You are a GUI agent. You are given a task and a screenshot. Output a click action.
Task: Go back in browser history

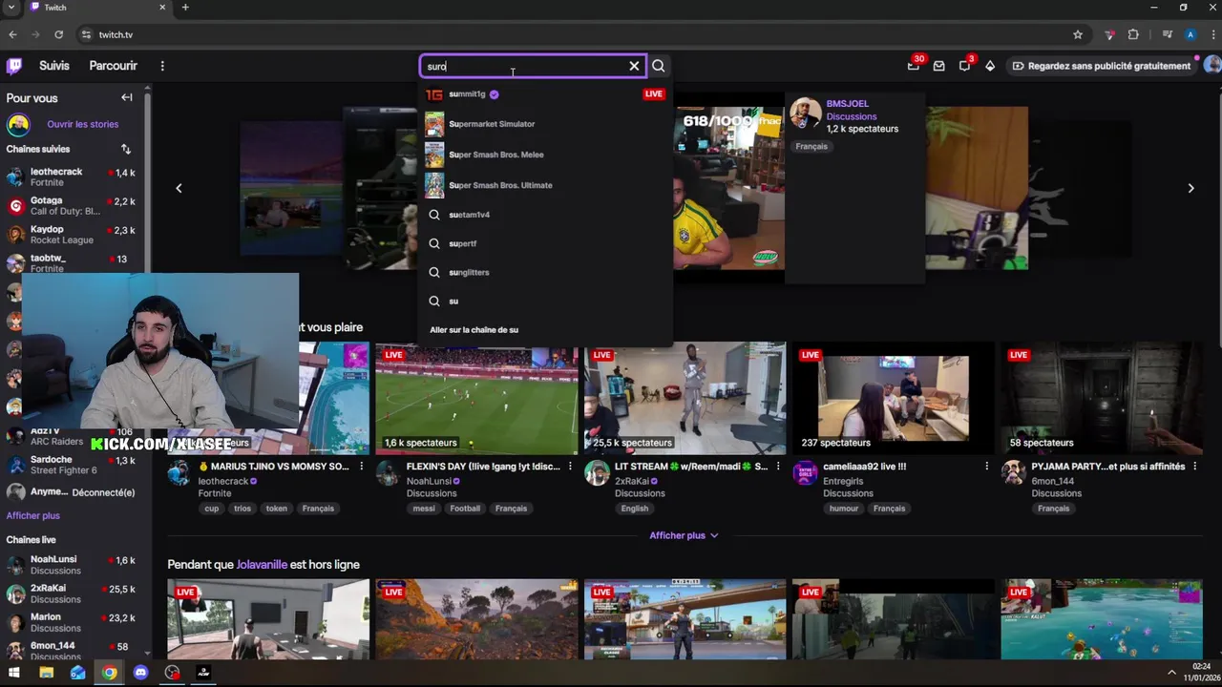point(12,34)
